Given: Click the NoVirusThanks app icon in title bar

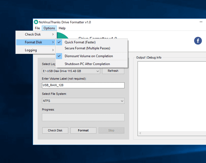Looking at the screenshot, I should click(x=36, y=22).
